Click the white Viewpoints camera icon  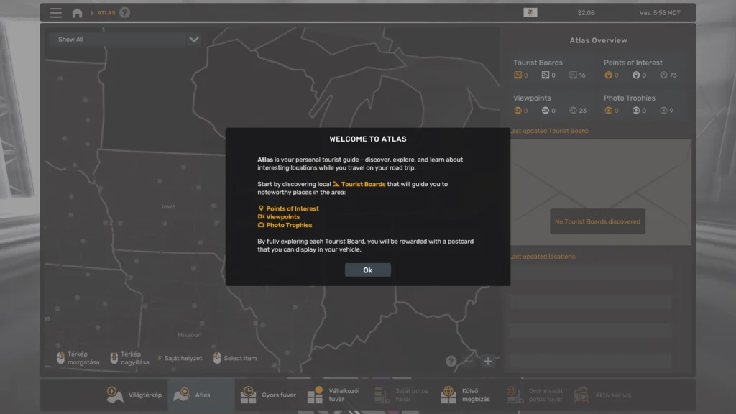click(545, 111)
